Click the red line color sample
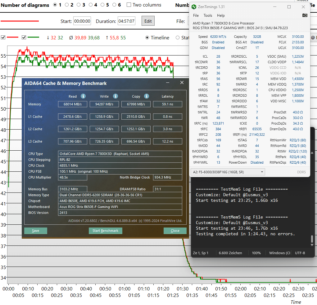This screenshot has height=305, width=317. click(x=20, y=21)
